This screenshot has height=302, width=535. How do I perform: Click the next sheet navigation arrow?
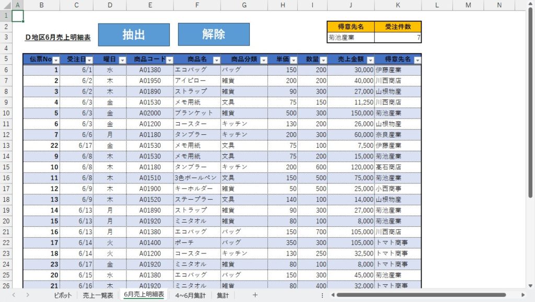tap(27, 295)
